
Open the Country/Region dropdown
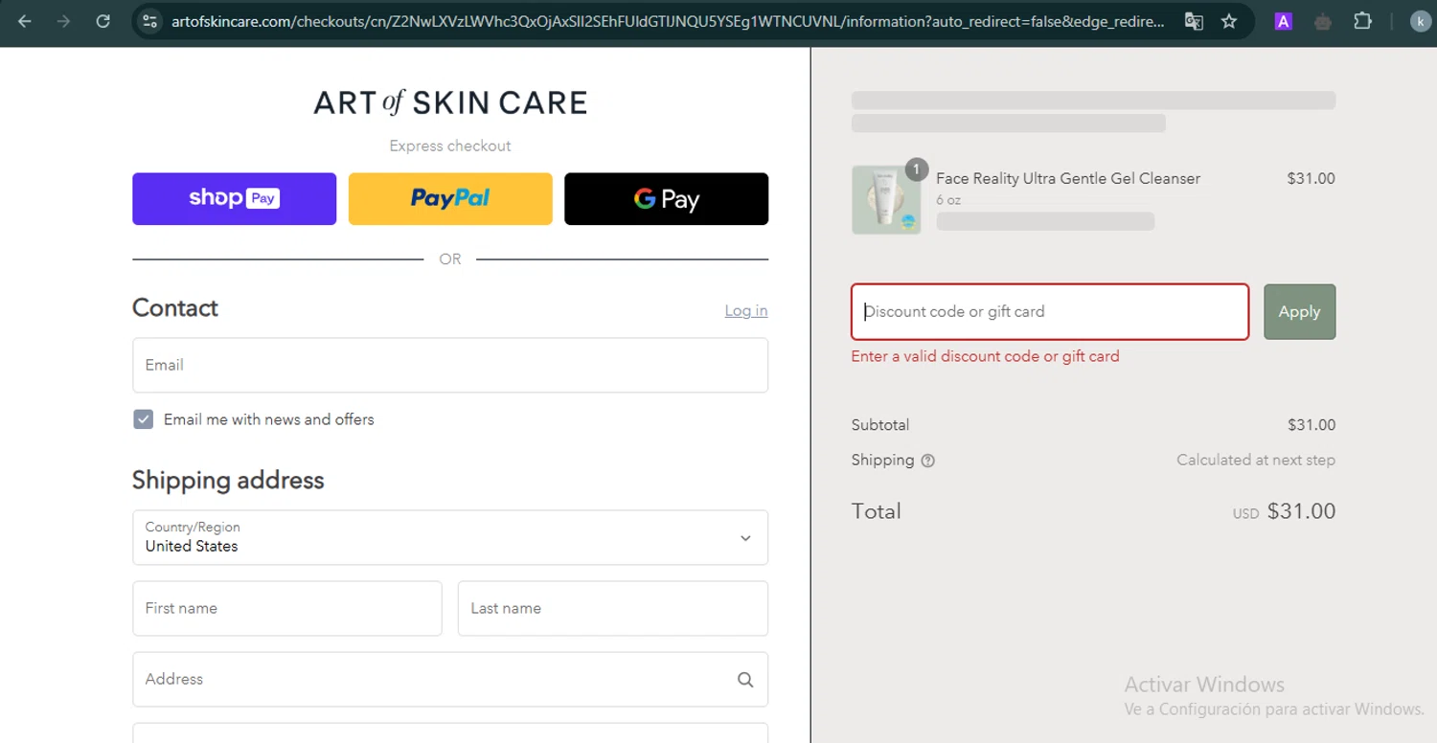point(450,537)
